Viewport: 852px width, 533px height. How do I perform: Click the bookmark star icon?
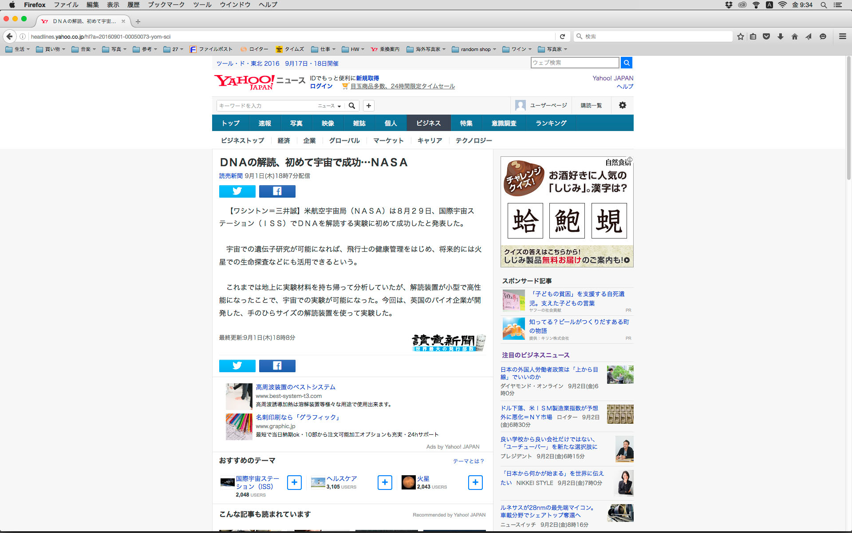click(x=740, y=36)
